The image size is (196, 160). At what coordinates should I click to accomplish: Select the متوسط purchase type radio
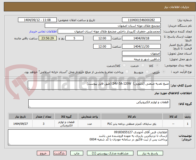pyautogui.click(x=147, y=72)
